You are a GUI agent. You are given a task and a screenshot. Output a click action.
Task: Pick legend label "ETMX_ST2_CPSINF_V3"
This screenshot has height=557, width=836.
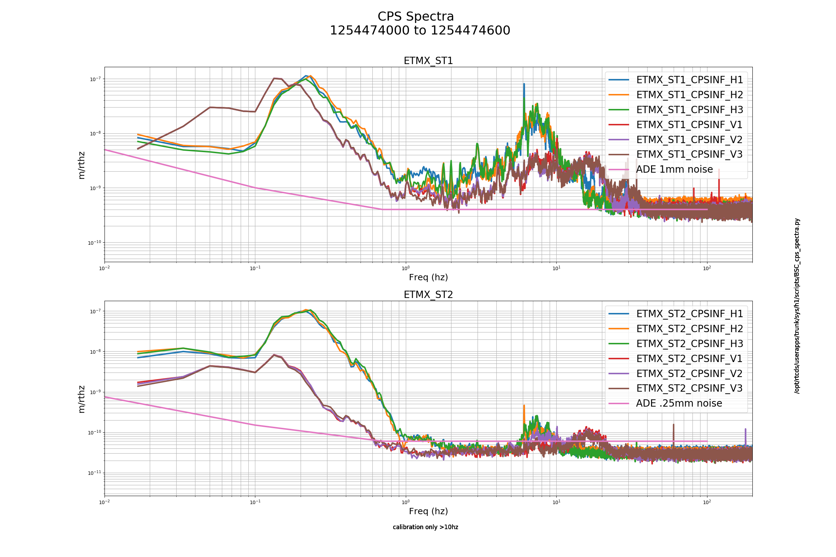point(689,388)
